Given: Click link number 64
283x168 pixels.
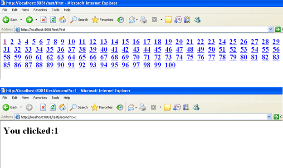Looking at the screenshot, I should 71,57.
